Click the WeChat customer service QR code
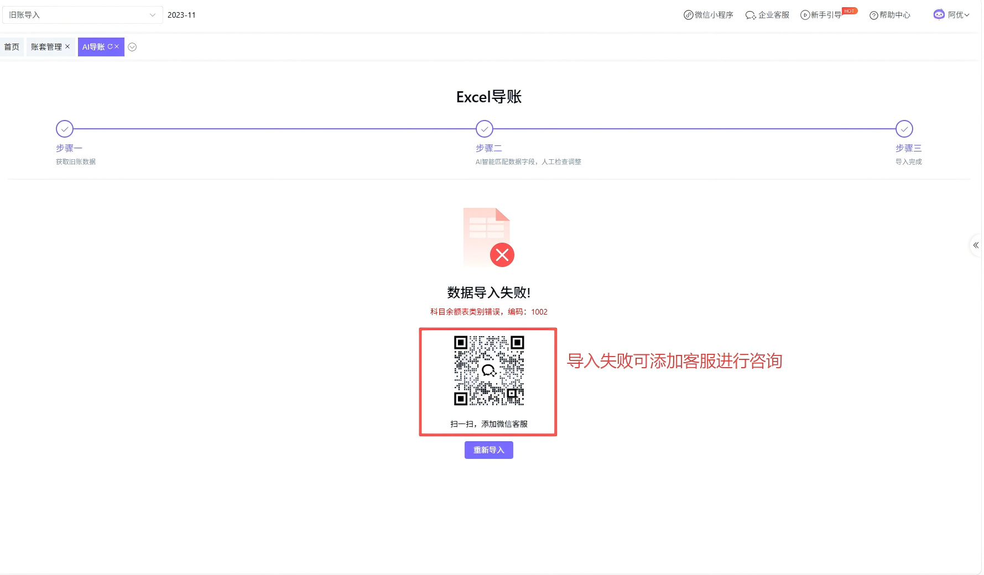984x575 pixels. tap(488, 370)
